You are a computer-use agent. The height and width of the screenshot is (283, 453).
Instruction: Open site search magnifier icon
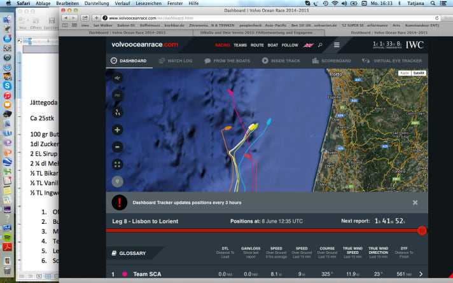[x=320, y=45]
